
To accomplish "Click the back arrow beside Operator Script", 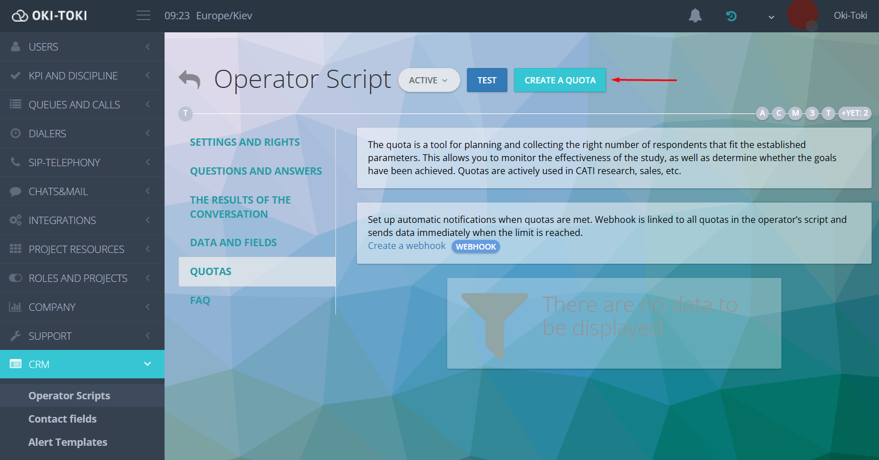I will (x=190, y=80).
